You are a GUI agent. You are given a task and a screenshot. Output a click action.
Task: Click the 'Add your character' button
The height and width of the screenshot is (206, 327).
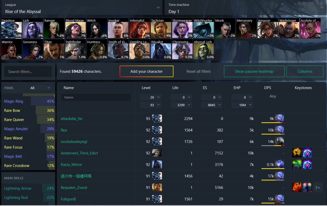[146, 71]
